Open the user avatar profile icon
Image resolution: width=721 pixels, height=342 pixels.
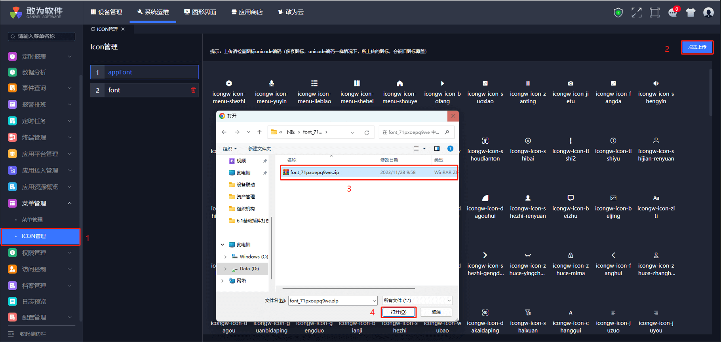tap(708, 13)
